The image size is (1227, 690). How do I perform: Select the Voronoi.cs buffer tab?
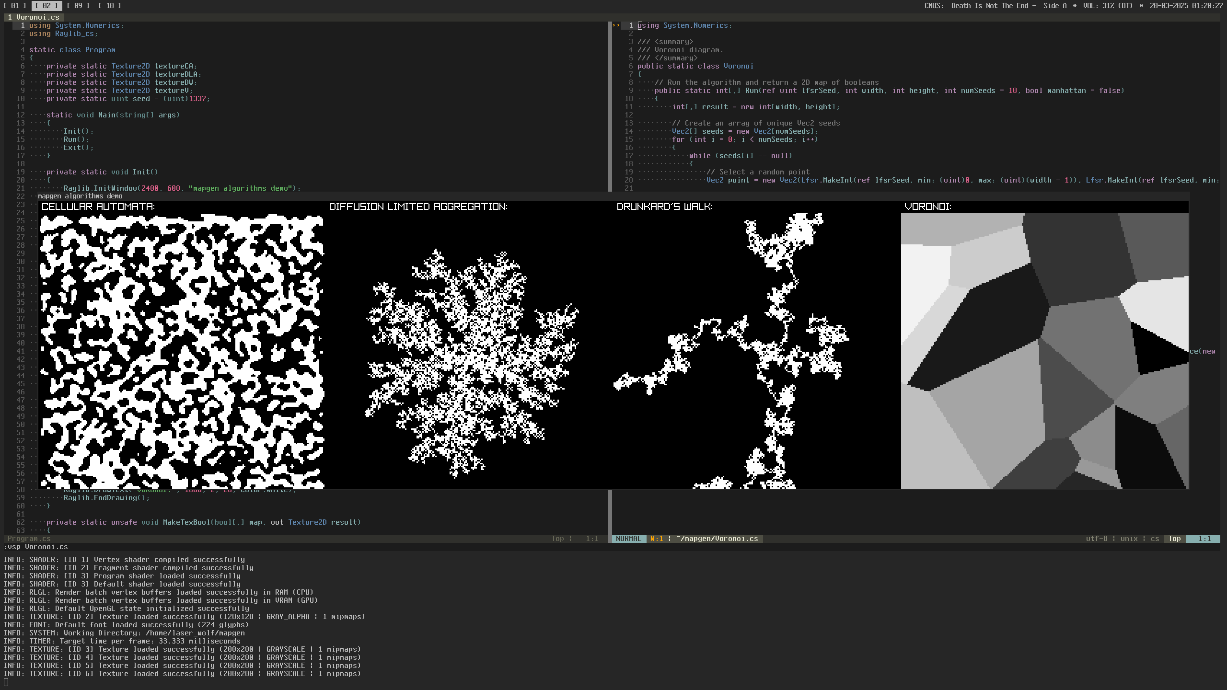tap(34, 17)
